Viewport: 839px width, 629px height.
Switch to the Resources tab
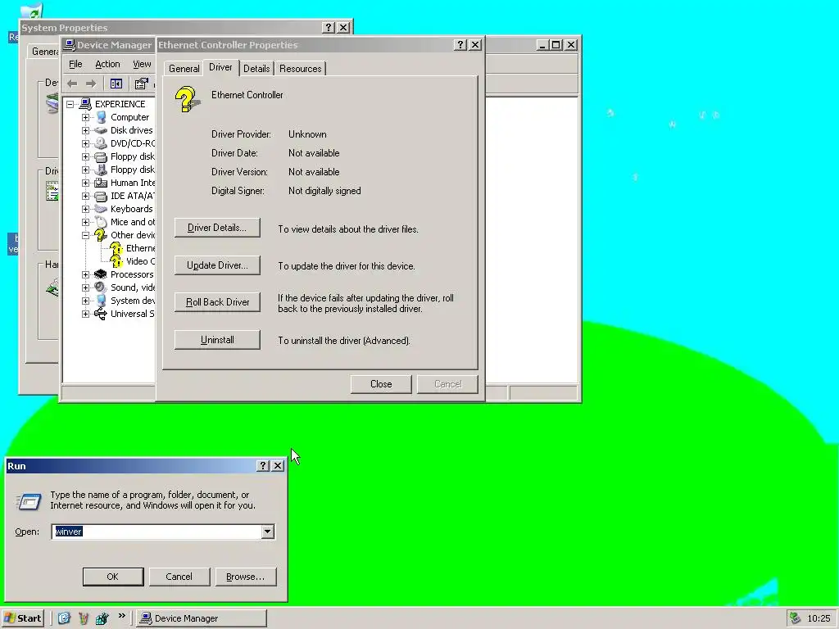(300, 69)
